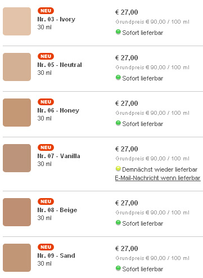The width and height of the screenshot is (203, 278).
Task: Click the € 27,00 price of Neutral
Action: pos(127,58)
